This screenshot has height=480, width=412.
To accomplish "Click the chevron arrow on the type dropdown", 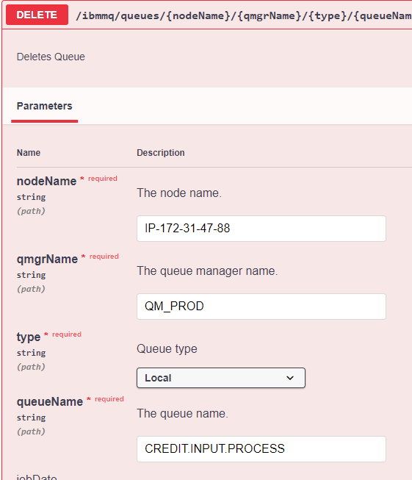I will 290,378.
